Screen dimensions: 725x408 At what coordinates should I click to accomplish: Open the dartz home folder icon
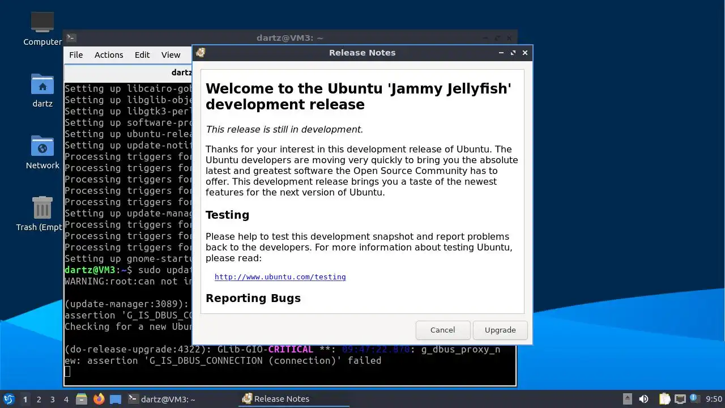42,90
